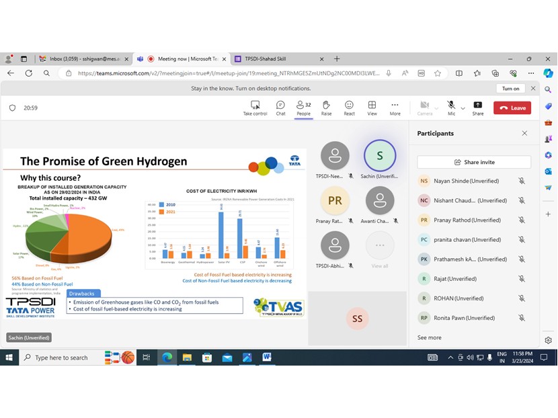Expand the Mic options dropdown arrow
Viewport: 558px width, 418px height.
(463, 108)
